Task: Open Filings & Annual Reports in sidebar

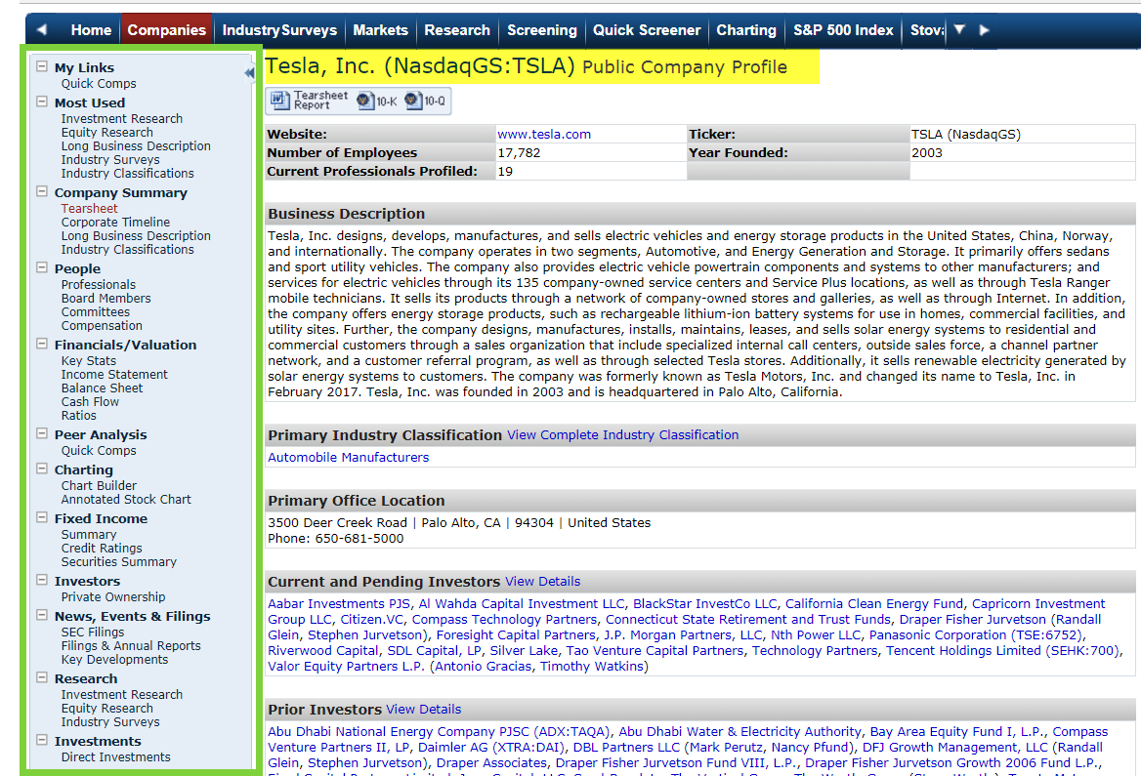Action: pos(131,646)
